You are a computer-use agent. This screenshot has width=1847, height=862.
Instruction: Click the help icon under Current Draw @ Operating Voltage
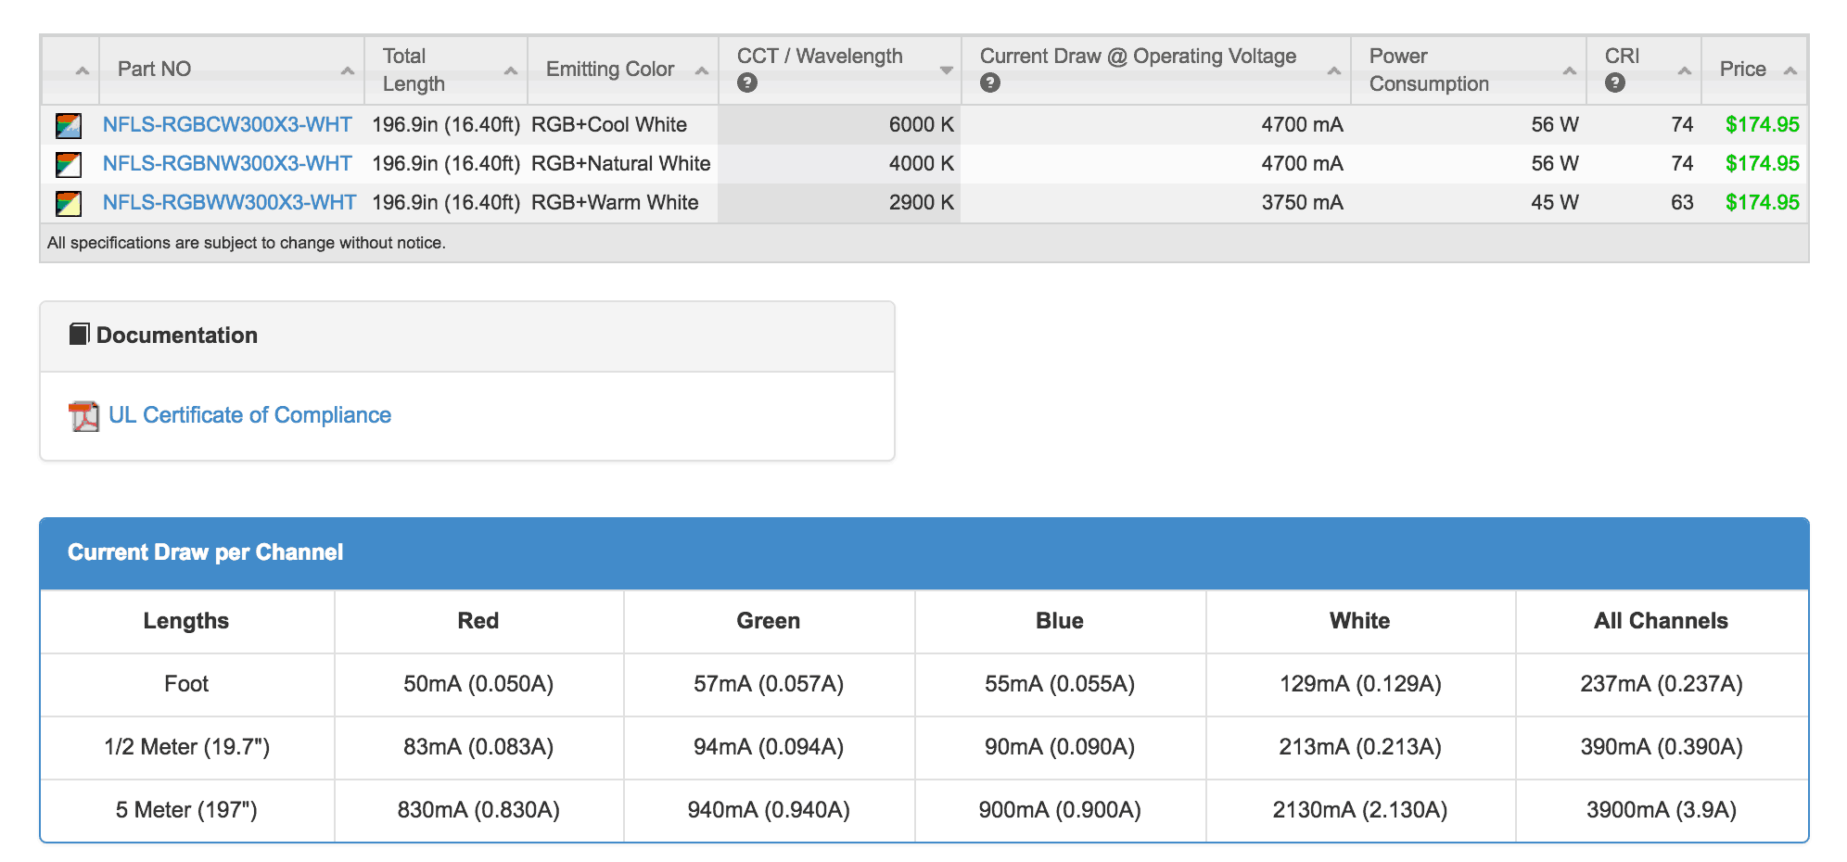(x=989, y=83)
